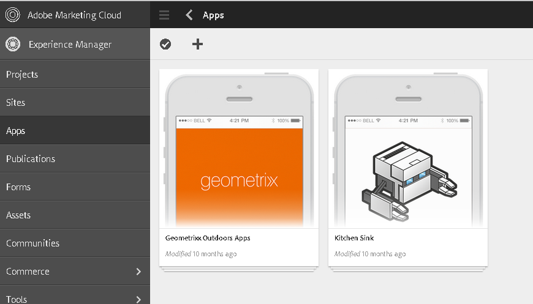Click the Geometrixx Outdoors Apps card title
This screenshot has height=304, width=533.
click(x=208, y=238)
